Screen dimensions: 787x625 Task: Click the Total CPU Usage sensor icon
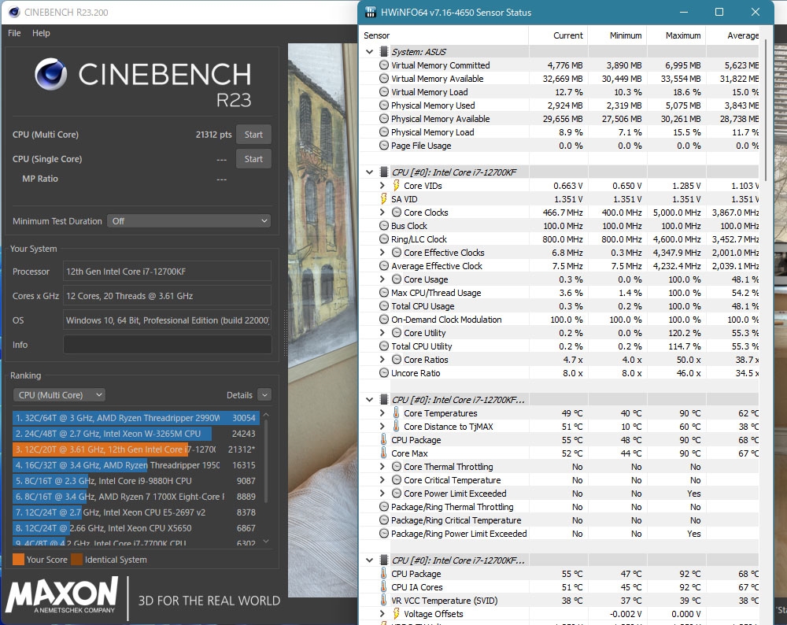pos(384,306)
